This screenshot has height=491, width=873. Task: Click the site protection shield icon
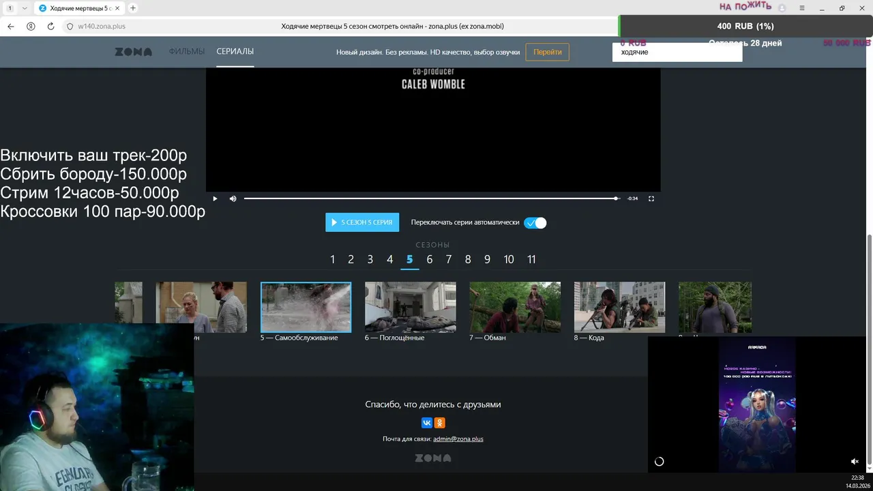(x=70, y=27)
